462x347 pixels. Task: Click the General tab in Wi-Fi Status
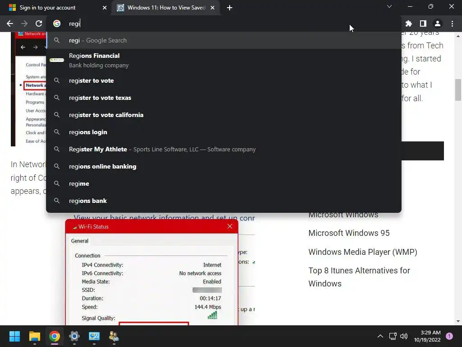[79, 241]
